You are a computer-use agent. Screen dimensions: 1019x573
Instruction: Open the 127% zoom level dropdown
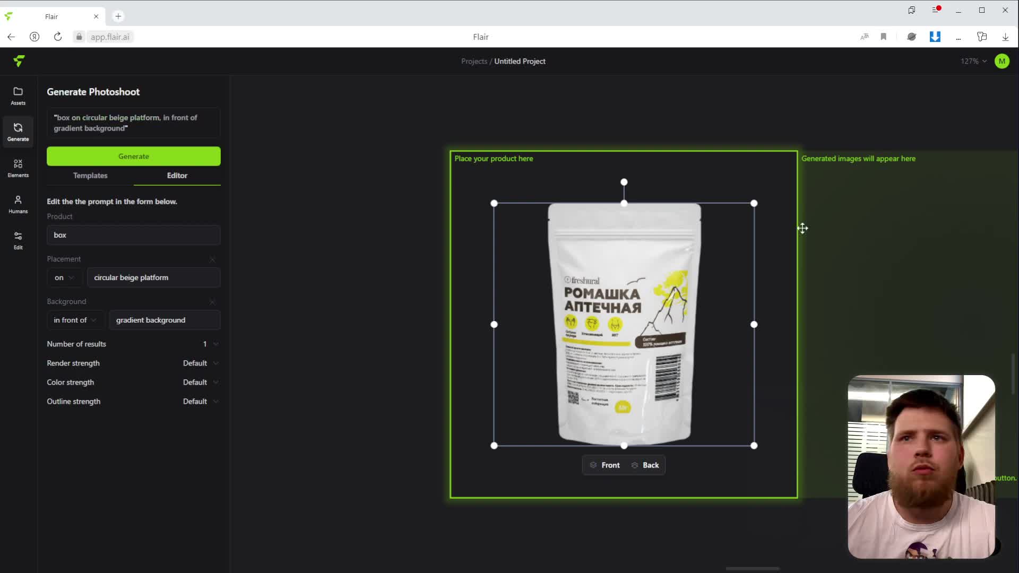point(973,61)
